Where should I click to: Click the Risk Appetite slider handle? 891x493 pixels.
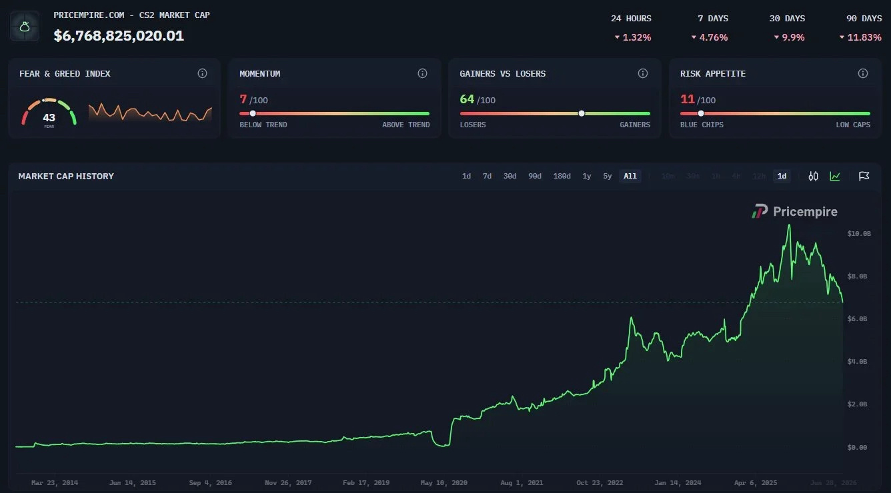tap(701, 113)
